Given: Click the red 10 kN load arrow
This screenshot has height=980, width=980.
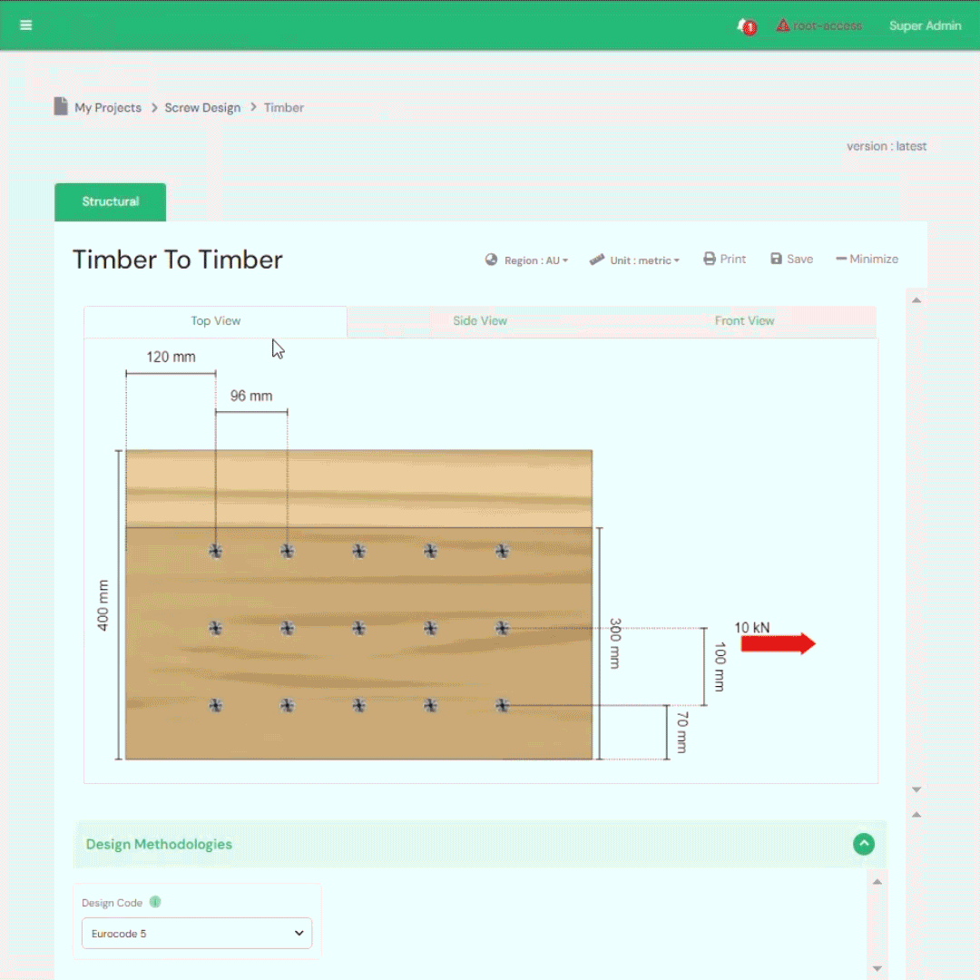Looking at the screenshot, I should pos(778,644).
